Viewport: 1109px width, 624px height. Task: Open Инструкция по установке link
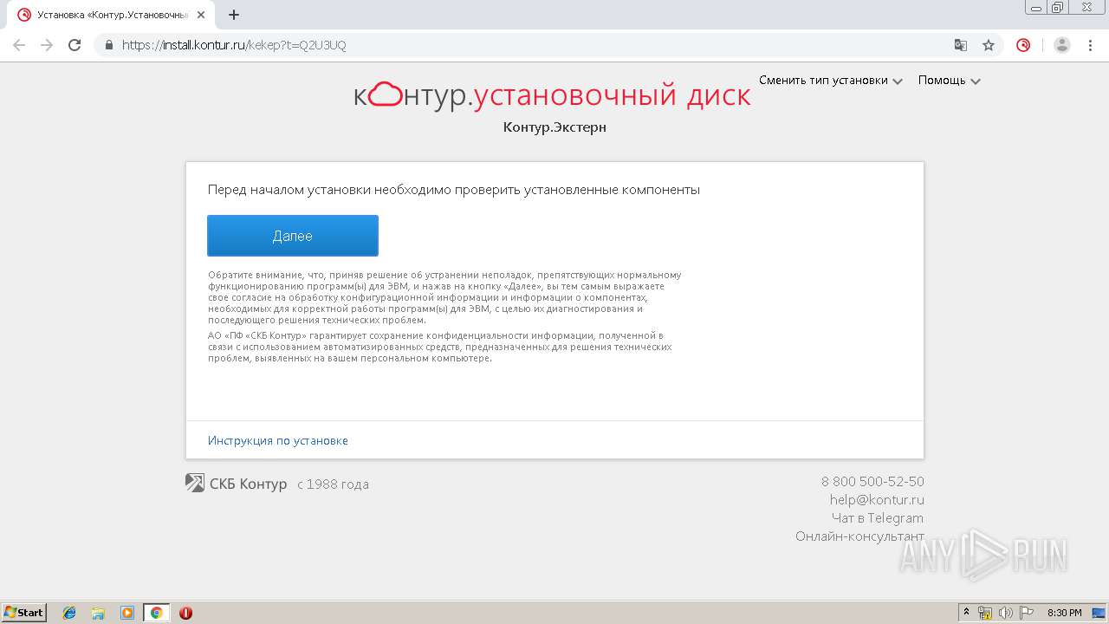point(278,440)
